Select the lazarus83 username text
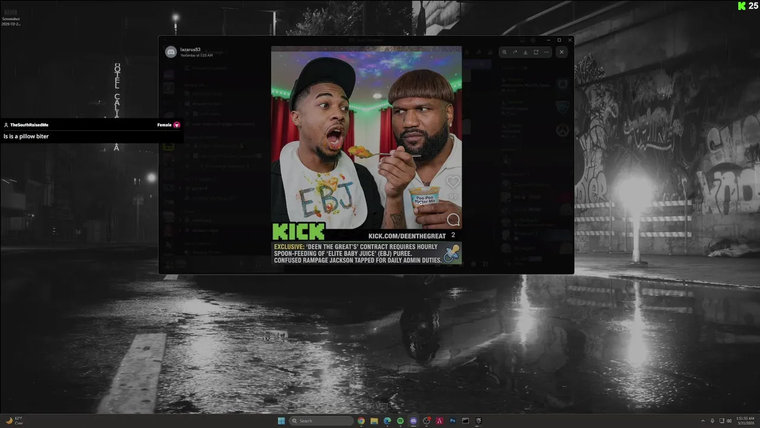Image resolution: width=760 pixels, height=428 pixels. click(190, 49)
